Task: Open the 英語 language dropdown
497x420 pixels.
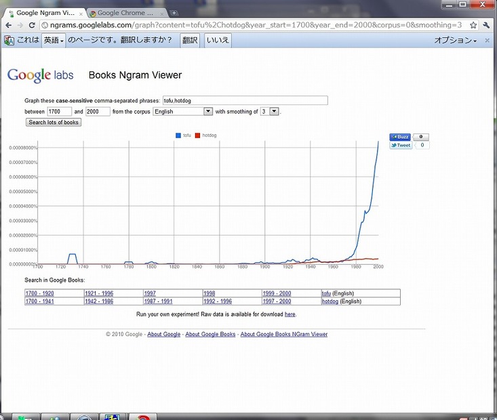Action: [54, 40]
